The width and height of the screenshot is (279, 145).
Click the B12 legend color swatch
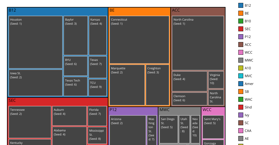[x=241, y=5]
